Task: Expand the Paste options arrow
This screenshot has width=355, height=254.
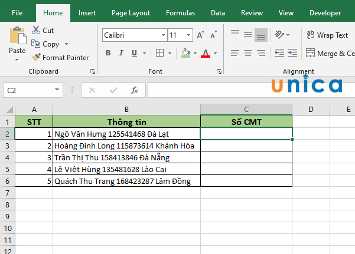Action: tap(17, 60)
